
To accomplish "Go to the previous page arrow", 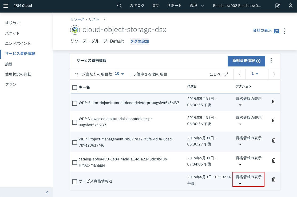I will tap(240, 74).
